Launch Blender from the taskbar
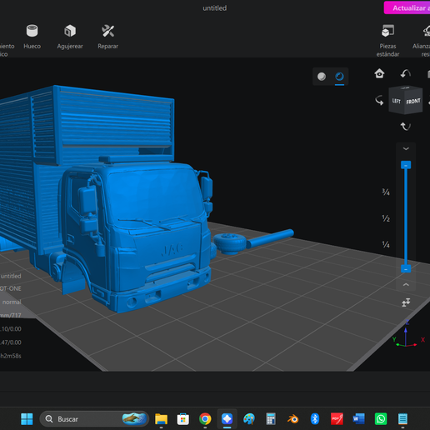 coord(292,419)
